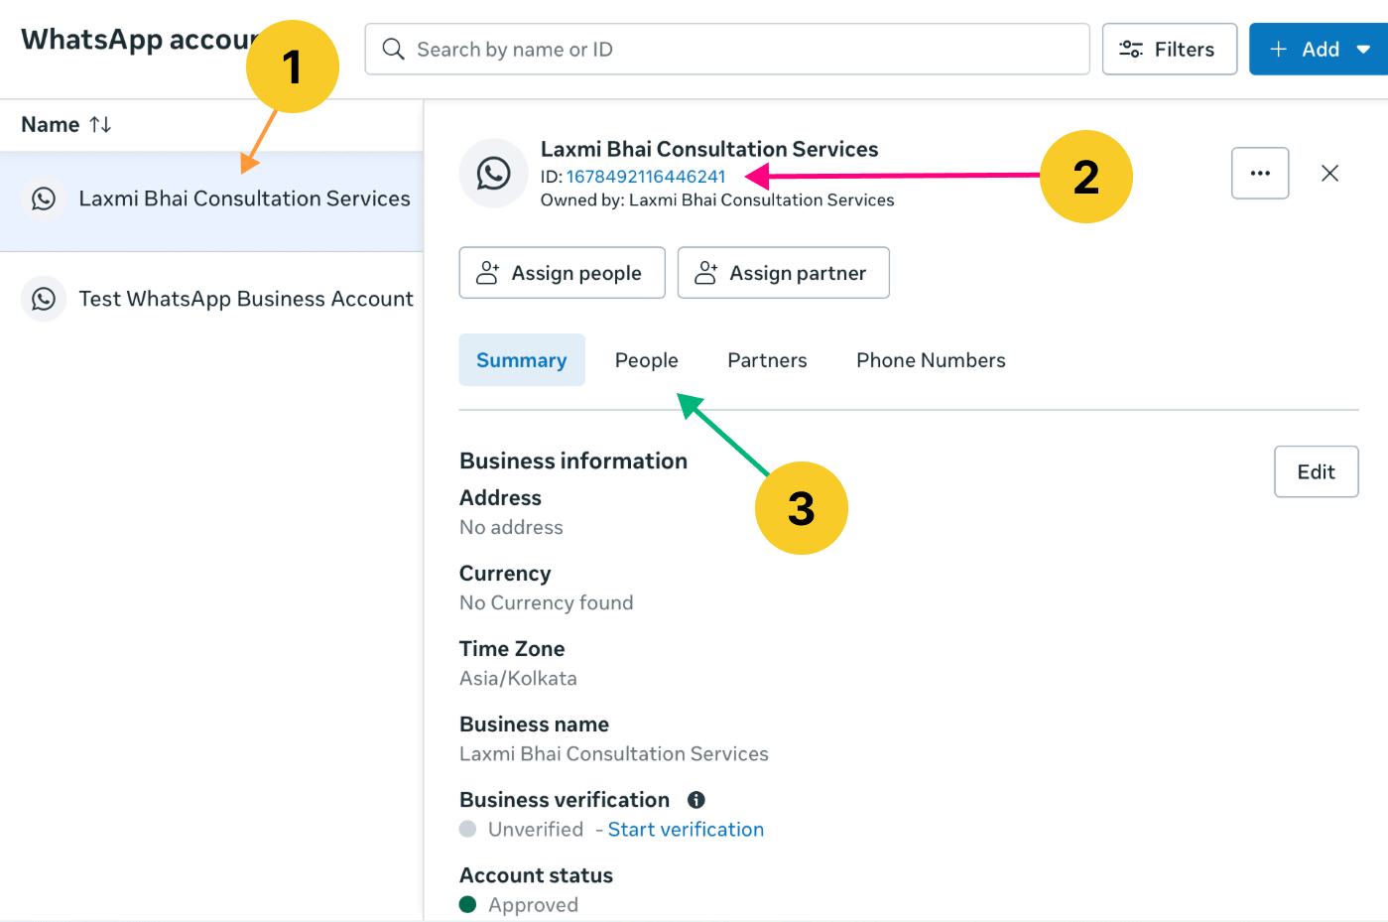Click the Business information heading
The width and height of the screenshot is (1388, 922).
573,461
